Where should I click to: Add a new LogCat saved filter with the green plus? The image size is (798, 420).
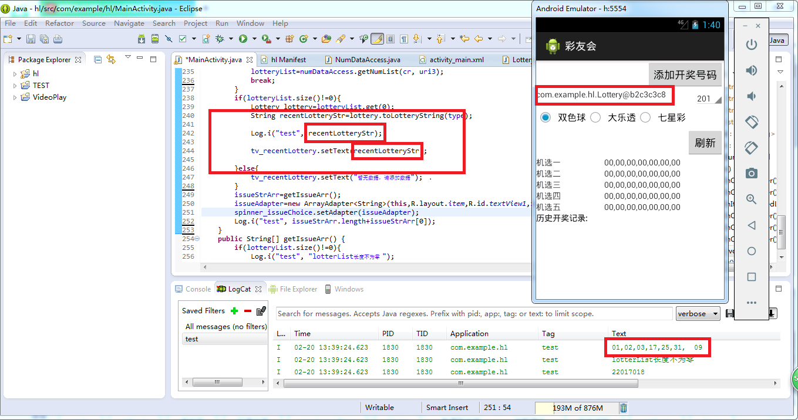tap(234, 311)
